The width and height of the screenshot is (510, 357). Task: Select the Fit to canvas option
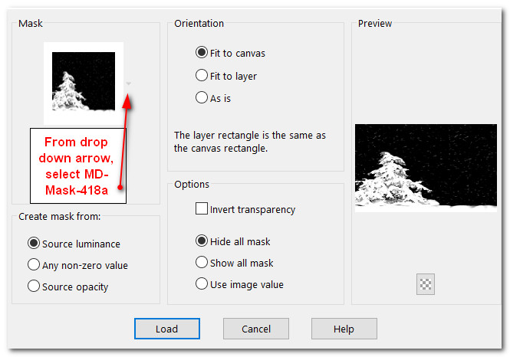click(202, 54)
